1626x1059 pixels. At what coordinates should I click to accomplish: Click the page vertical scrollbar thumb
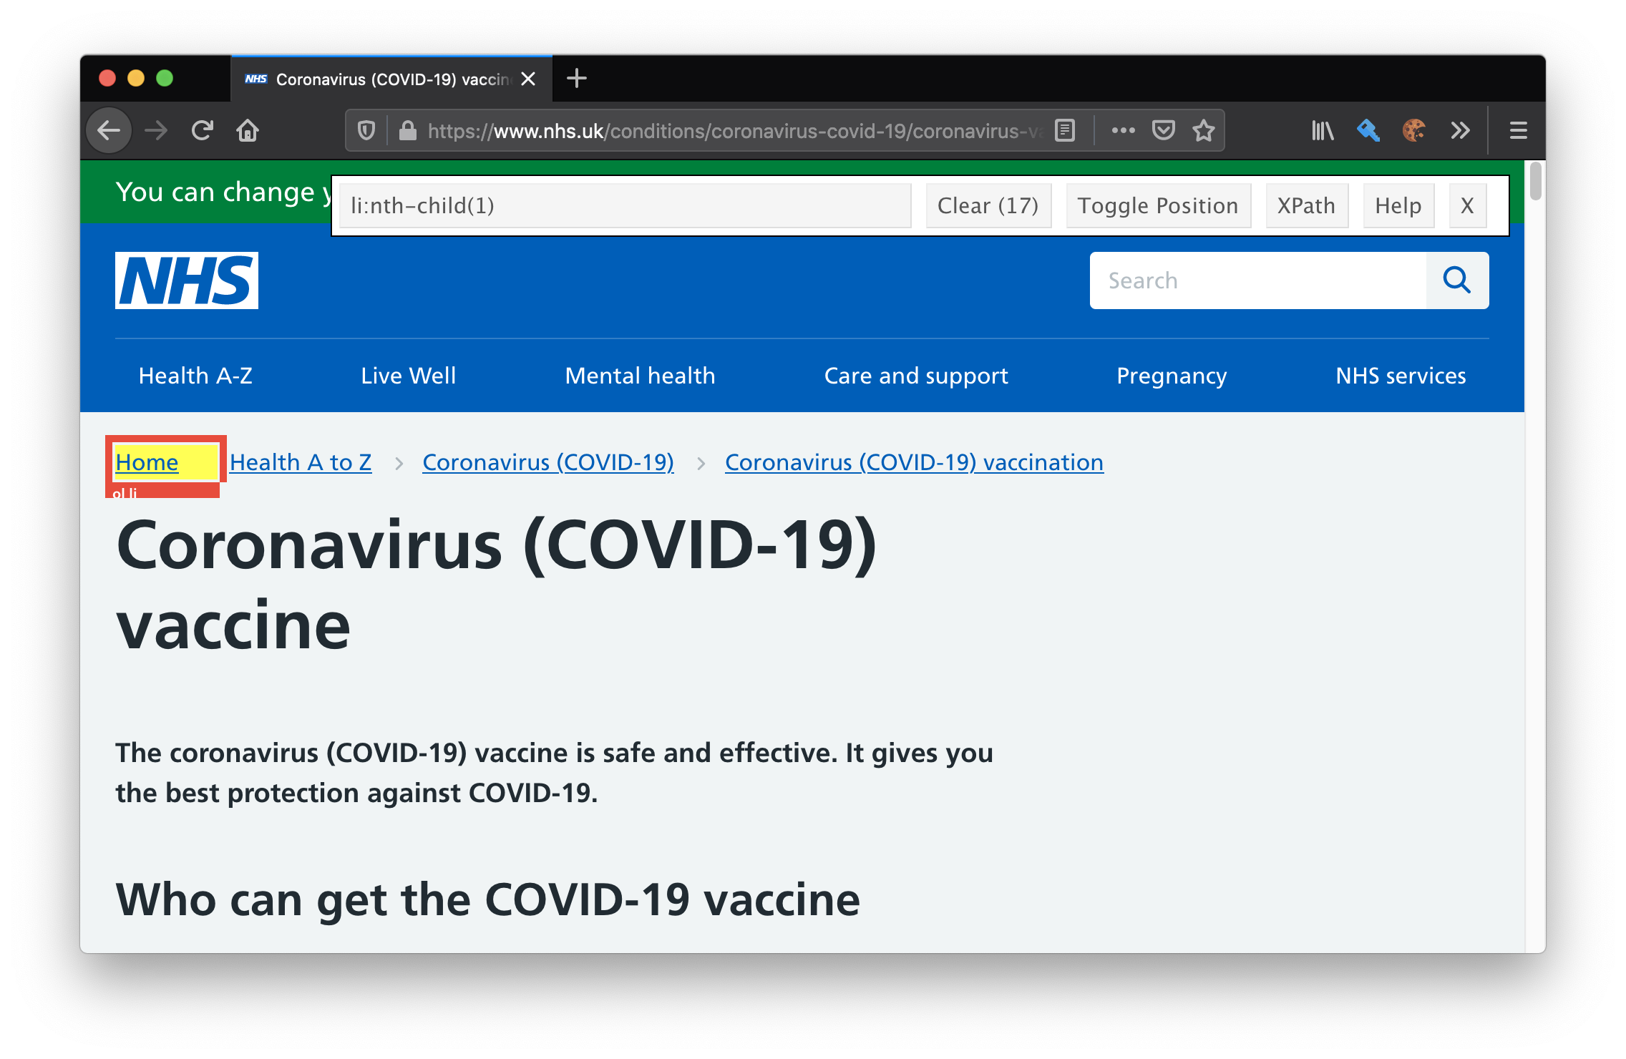tap(1535, 182)
